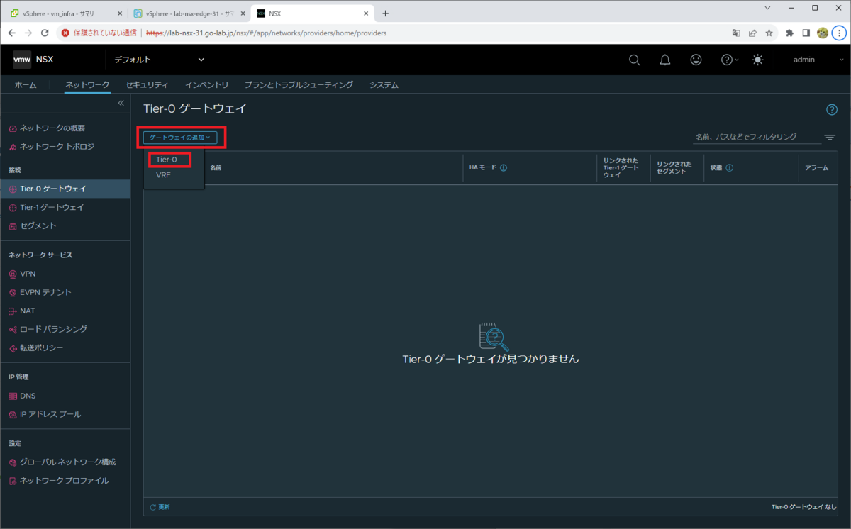Open the Chrome three-dot menu

coord(840,33)
